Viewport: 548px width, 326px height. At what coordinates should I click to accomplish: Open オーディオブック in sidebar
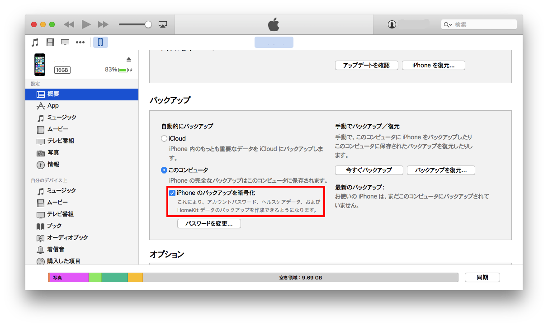coord(82,238)
